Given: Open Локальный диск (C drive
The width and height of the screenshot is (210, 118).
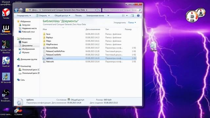Looking at the screenshot, I should click(x=31, y=70).
